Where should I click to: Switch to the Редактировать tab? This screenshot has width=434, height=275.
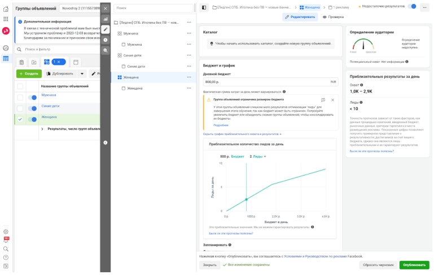pyautogui.click(x=300, y=17)
